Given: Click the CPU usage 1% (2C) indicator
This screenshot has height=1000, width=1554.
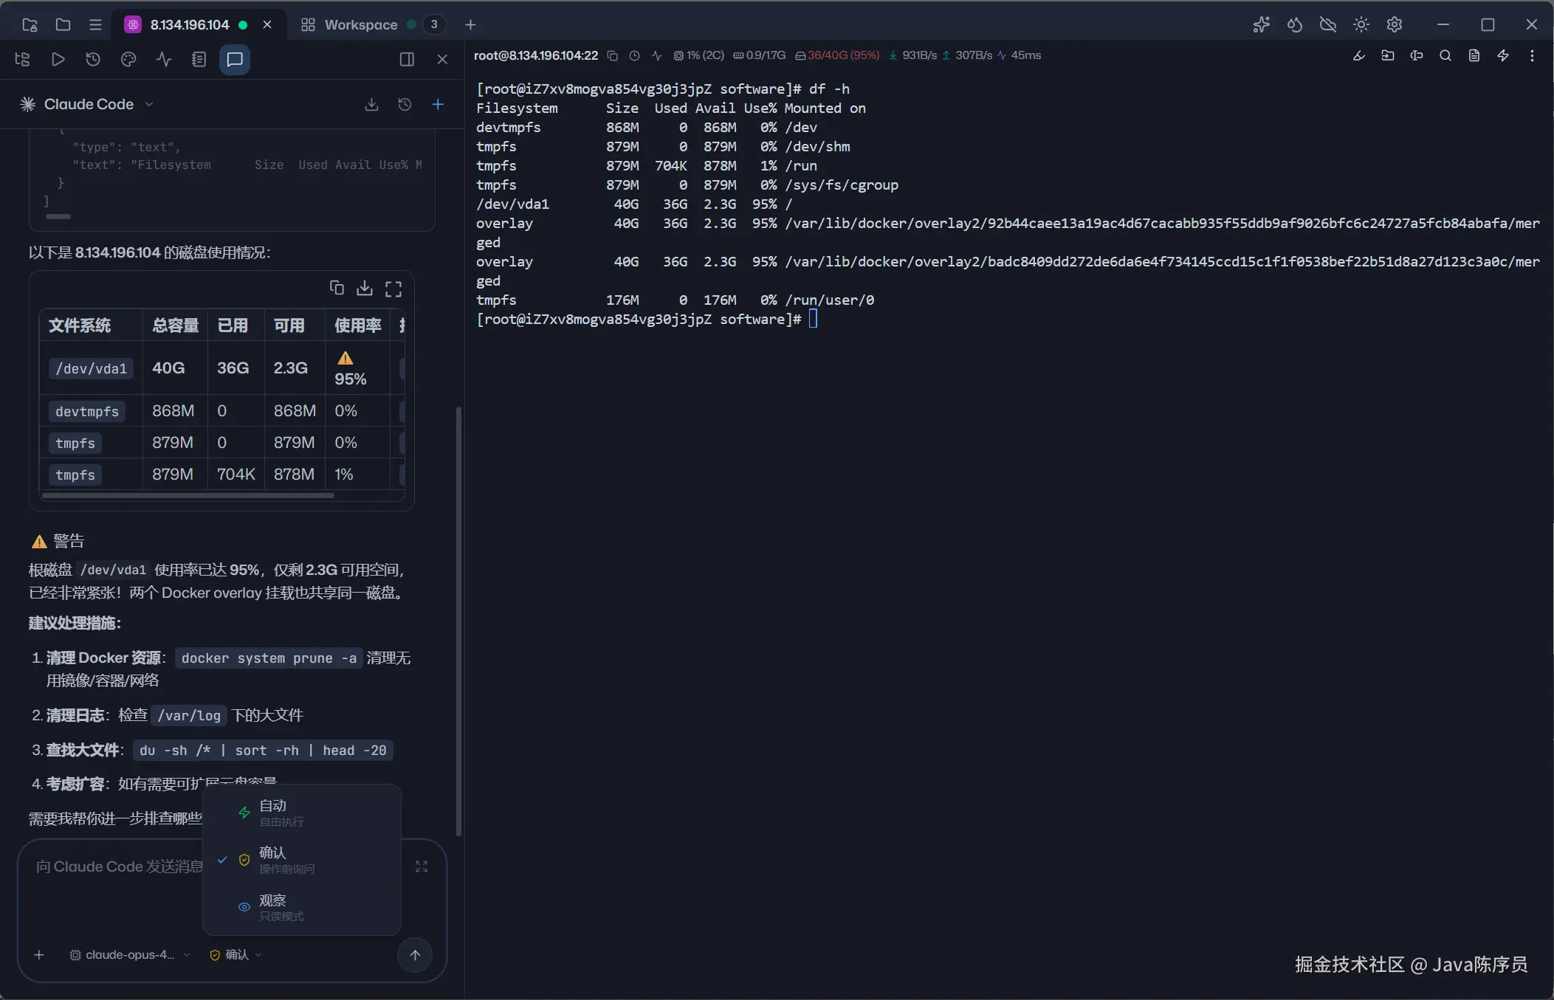Looking at the screenshot, I should point(698,55).
